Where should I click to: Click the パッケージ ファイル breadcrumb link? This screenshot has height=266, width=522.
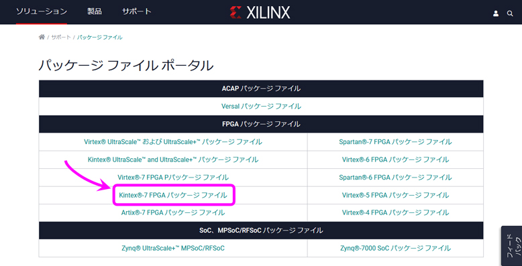(99, 38)
